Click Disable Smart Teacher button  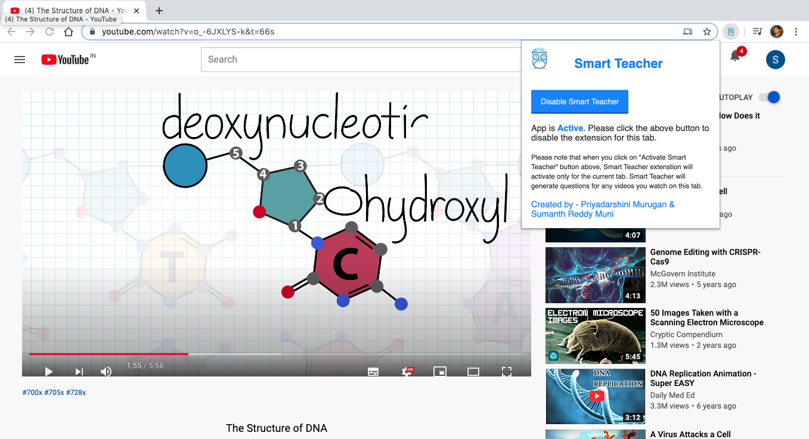pos(579,101)
